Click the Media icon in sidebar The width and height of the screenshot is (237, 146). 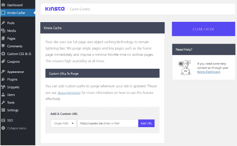click(3, 31)
